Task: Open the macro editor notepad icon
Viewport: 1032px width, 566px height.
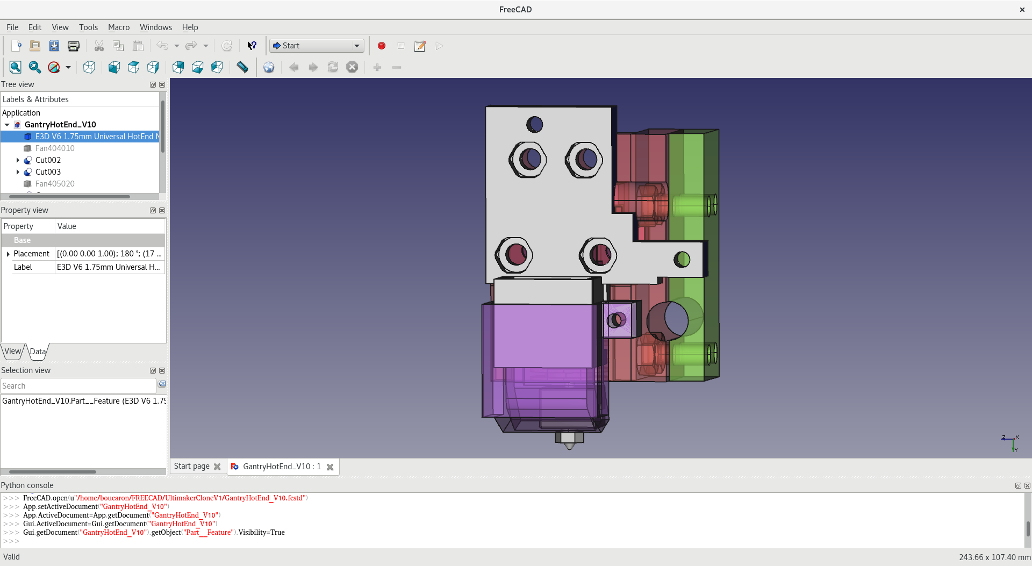Action: (420, 46)
